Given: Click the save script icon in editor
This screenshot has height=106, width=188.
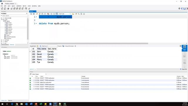Looking at the screenshot, I should coord(34,14).
